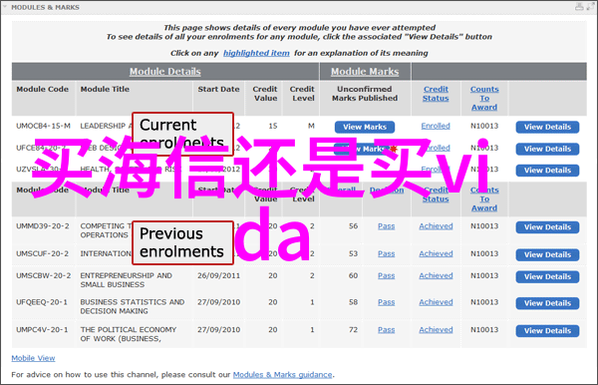The image size is (598, 385).
Task: Click the title 'Business Statistics and Decision Making'
Action: point(133,306)
